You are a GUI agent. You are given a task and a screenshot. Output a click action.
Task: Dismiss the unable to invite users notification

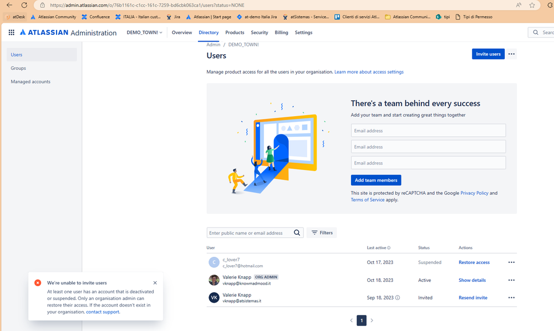pos(155,283)
